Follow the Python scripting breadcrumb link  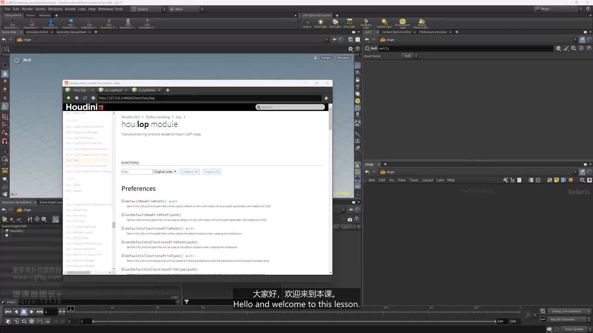(158, 117)
